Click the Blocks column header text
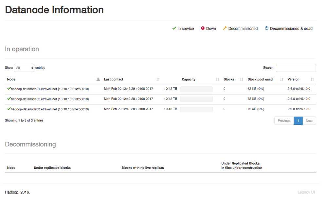Viewport: 327px width, 213px height. tap(229, 79)
